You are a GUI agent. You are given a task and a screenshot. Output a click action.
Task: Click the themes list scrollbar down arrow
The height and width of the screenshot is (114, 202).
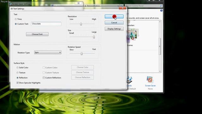pyautogui.click(x=160, y=71)
